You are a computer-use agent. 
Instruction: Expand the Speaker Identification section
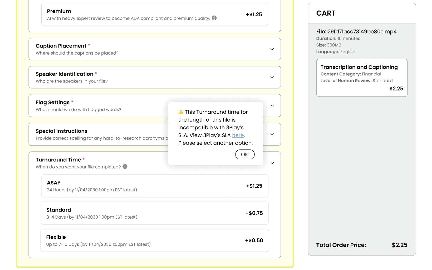(x=272, y=77)
